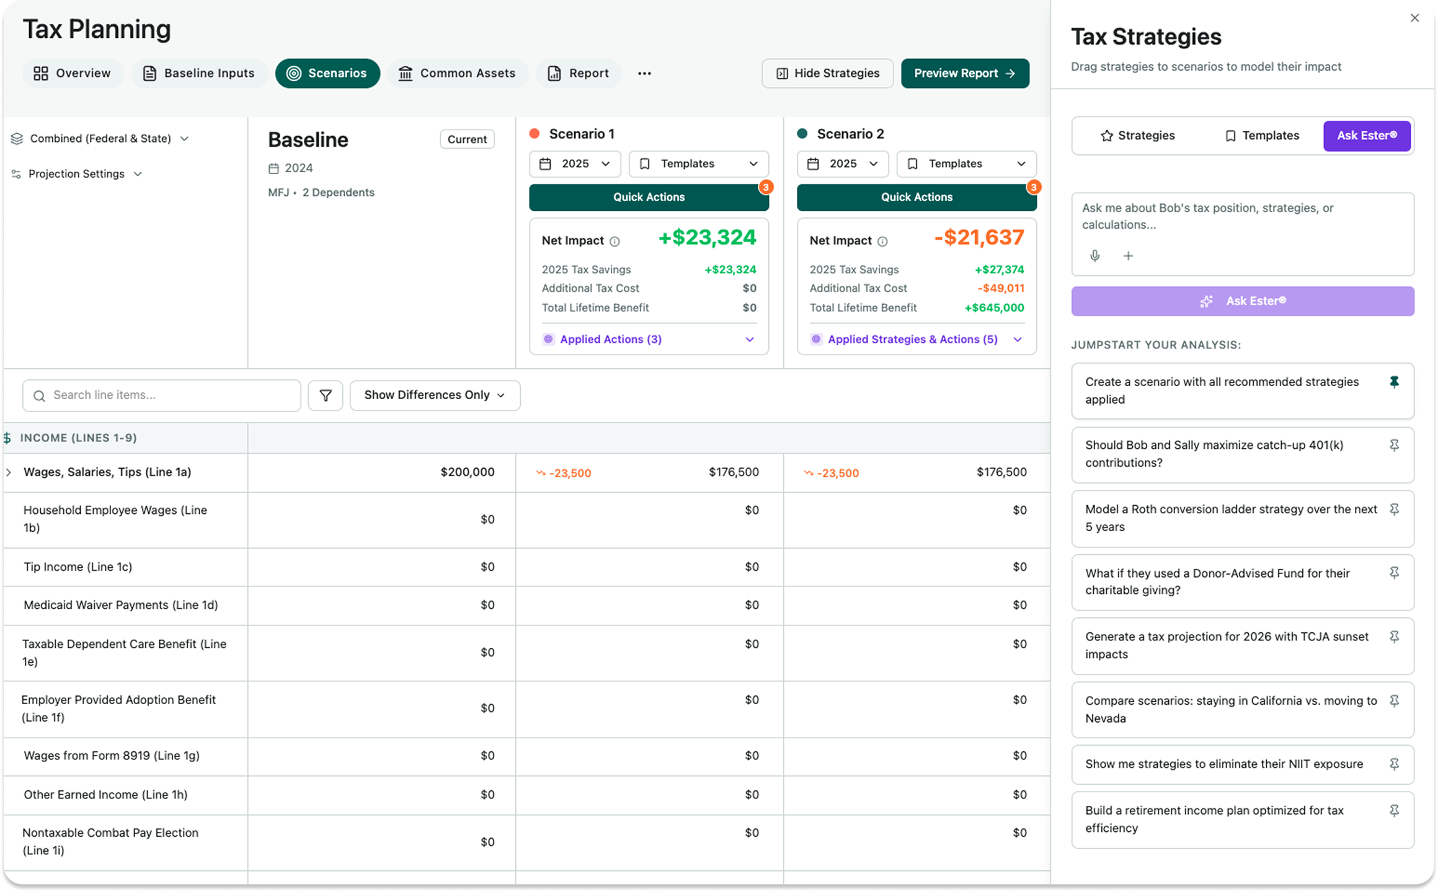The width and height of the screenshot is (1438, 892).
Task: Click Net Impact info icon in Scenario 2
Action: [x=882, y=242]
